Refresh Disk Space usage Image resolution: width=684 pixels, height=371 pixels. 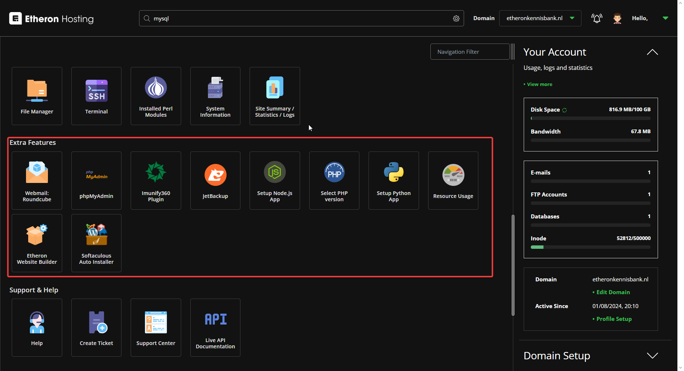pos(564,110)
